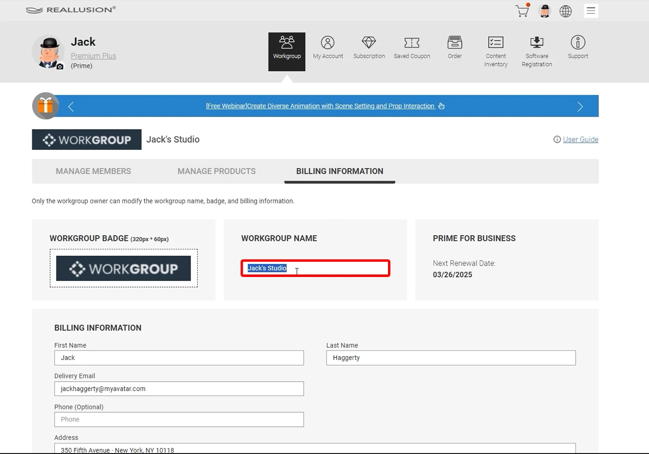Click the Premium Plus membership link
Viewport: 649px width, 454px height.
point(93,56)
